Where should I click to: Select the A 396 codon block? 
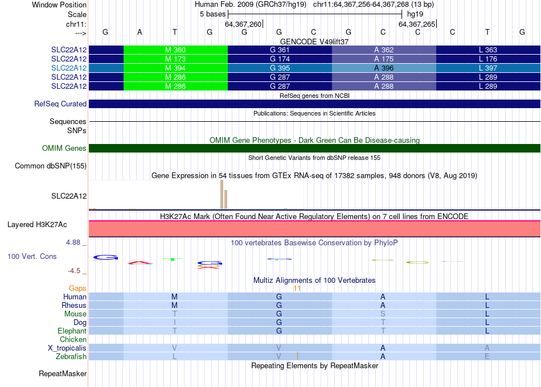(384, 68)
